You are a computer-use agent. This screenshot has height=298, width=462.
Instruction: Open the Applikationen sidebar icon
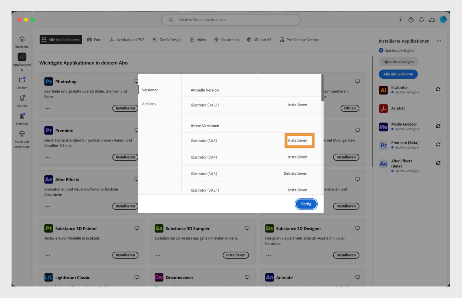pyautogui.click(x=22, y=57)
